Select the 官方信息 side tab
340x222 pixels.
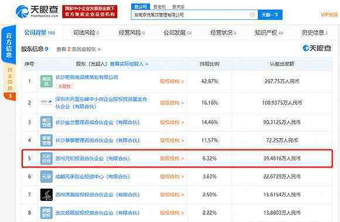point(9,45)
